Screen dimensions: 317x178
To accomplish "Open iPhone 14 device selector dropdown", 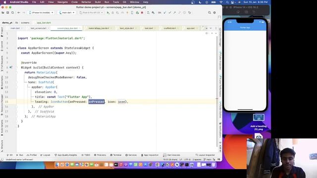I will coord(41,12).
